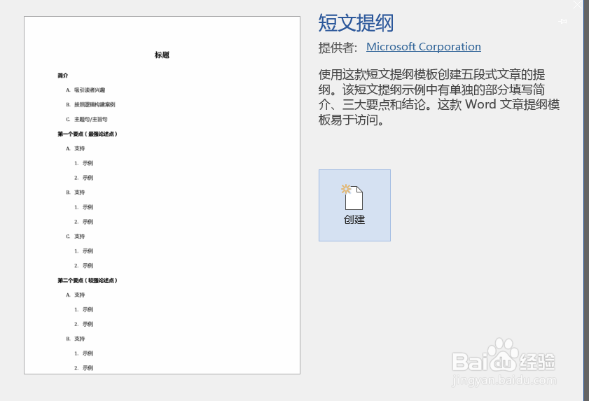
Task: Click the 第一个要点 heading in the preview
Action: click(x=87, y=134)
